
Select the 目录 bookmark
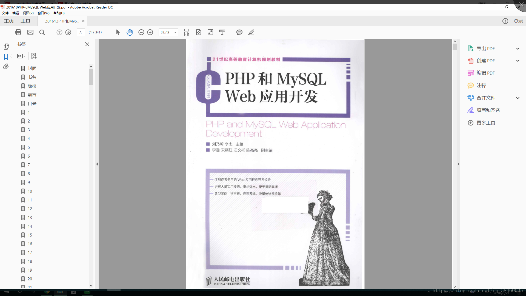[x=32, y=104]
